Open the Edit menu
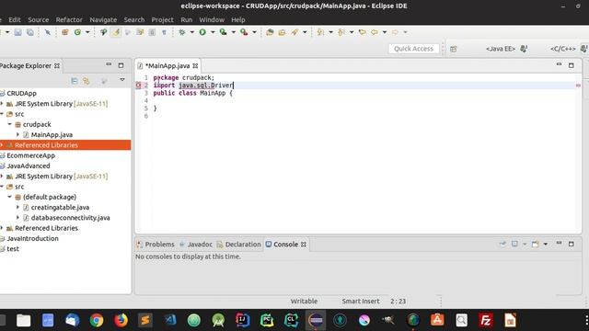The image size is (589, 331). pyautogui.click(x=15, y=20)
